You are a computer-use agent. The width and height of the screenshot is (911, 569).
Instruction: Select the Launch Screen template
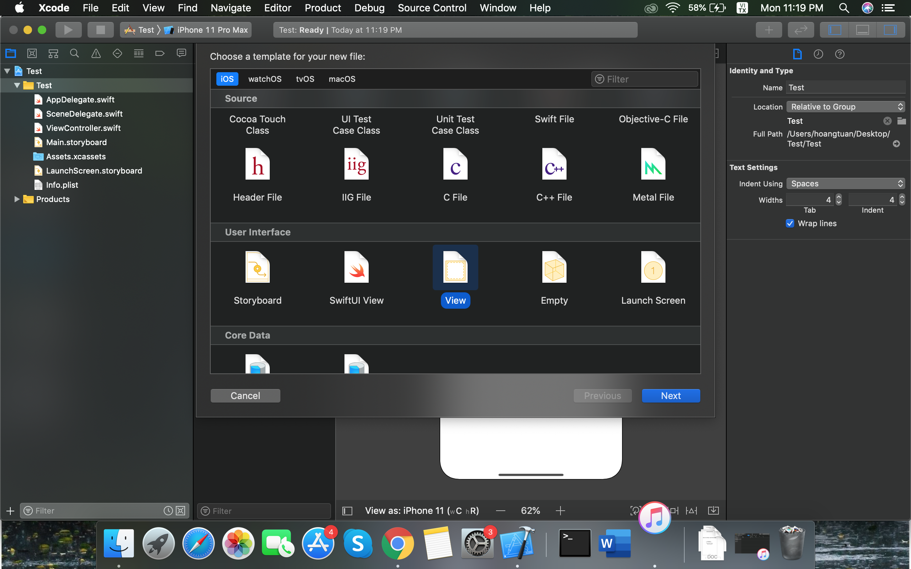point(653,278)
